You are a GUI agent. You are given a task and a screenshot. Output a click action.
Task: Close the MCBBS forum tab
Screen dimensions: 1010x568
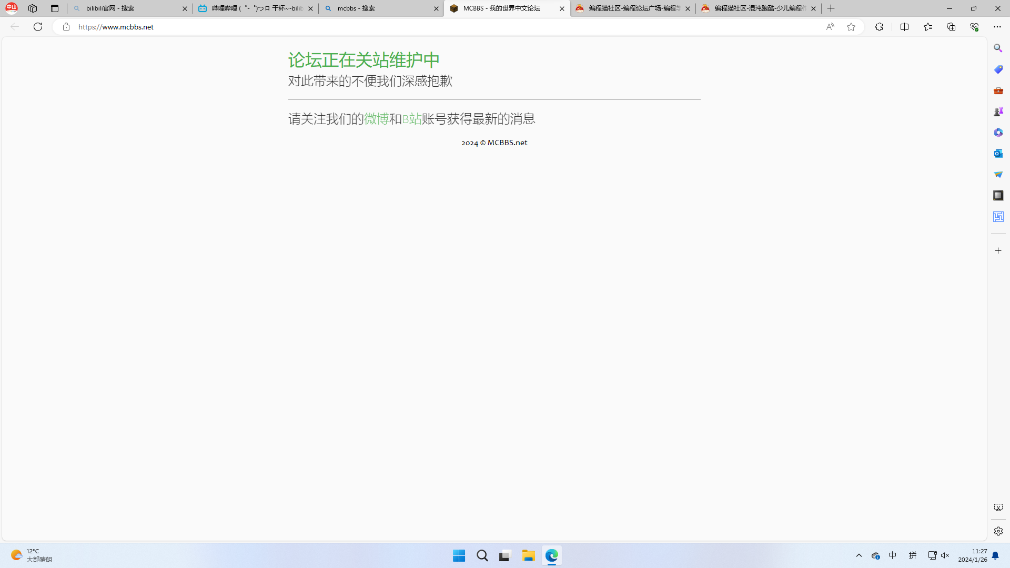pos(562,8)
